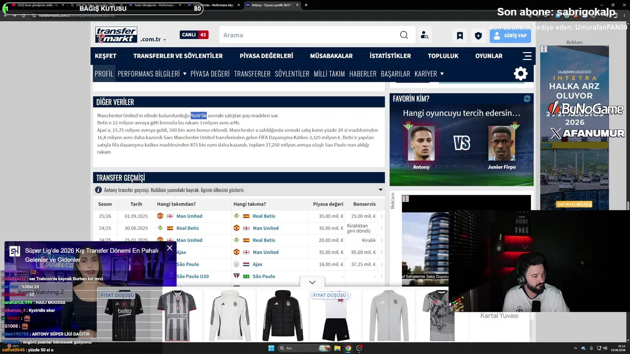Click ad options icon on building ad
The height and width of the screenshot is (354, 630).
click(x=405, y=199)
